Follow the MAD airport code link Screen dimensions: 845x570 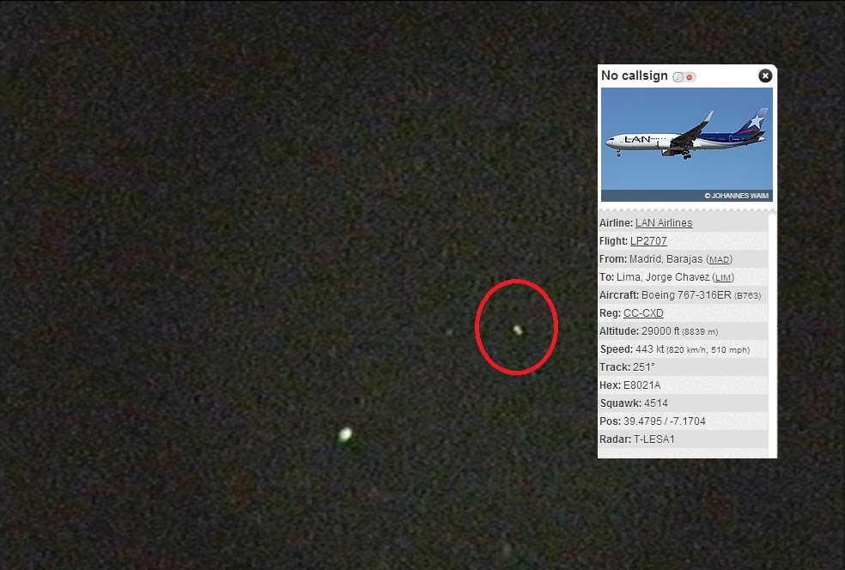coord(719,260)
